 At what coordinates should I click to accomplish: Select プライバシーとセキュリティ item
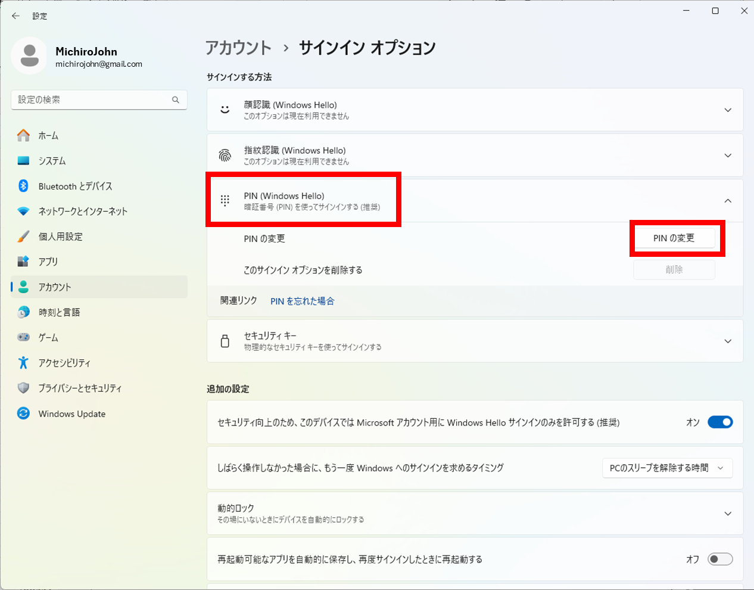(99, 388)
